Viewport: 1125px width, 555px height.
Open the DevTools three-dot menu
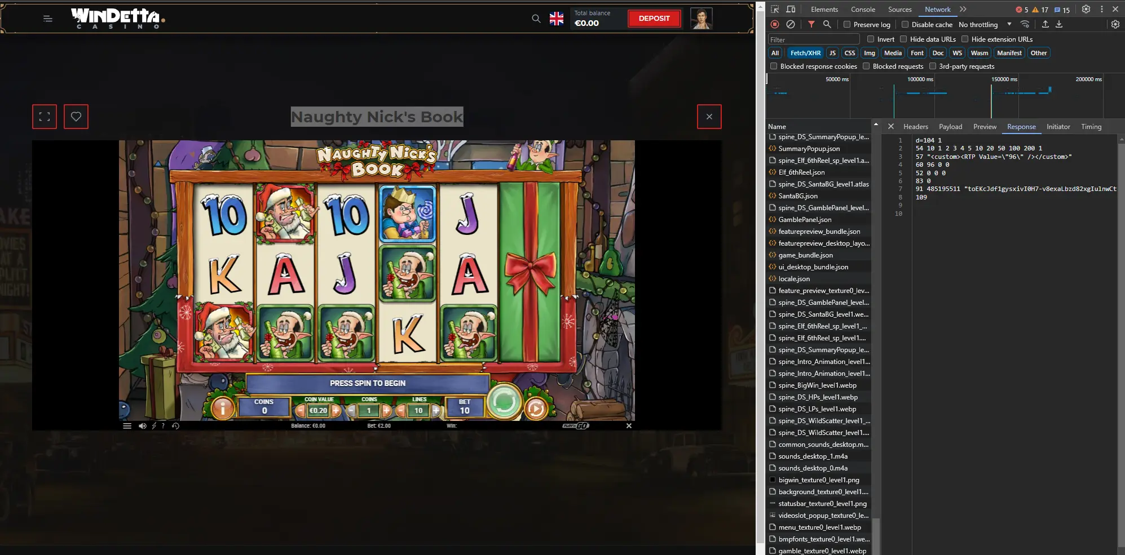(x=1101, y=10)
